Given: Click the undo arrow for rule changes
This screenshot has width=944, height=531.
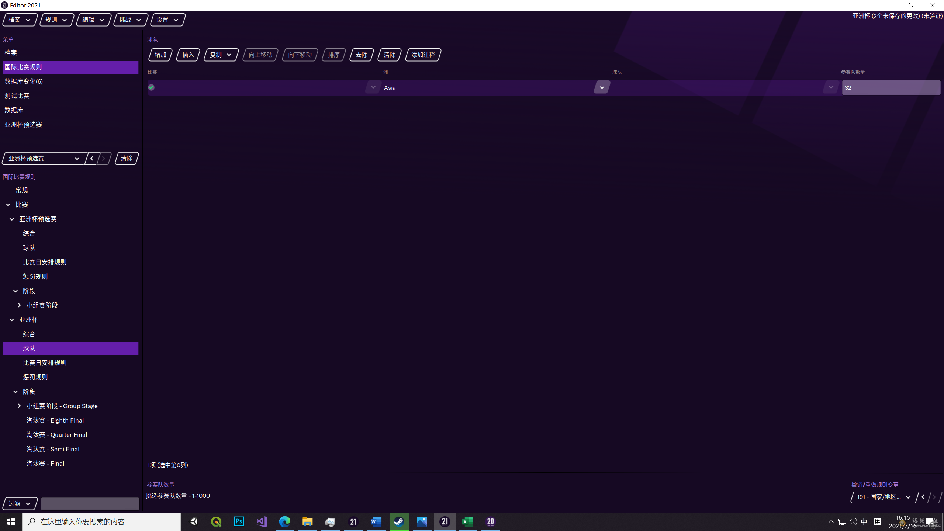Looking at the screenshot, I should pos(923,497).
